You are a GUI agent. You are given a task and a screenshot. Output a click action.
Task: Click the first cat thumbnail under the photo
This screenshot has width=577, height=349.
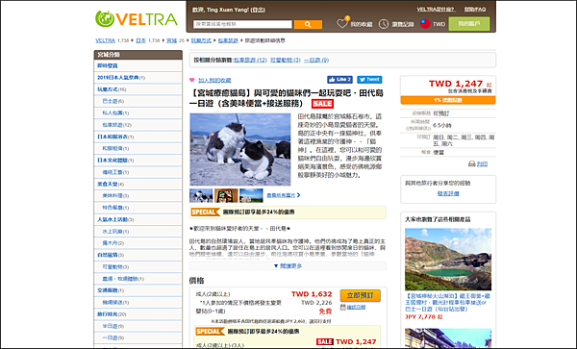pos(201,195)
